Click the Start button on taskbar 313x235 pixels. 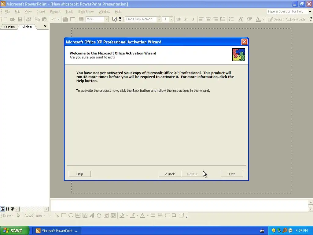[15, 231]
